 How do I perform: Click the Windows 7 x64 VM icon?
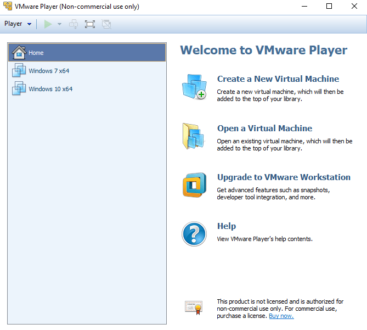tap(19, 70)
